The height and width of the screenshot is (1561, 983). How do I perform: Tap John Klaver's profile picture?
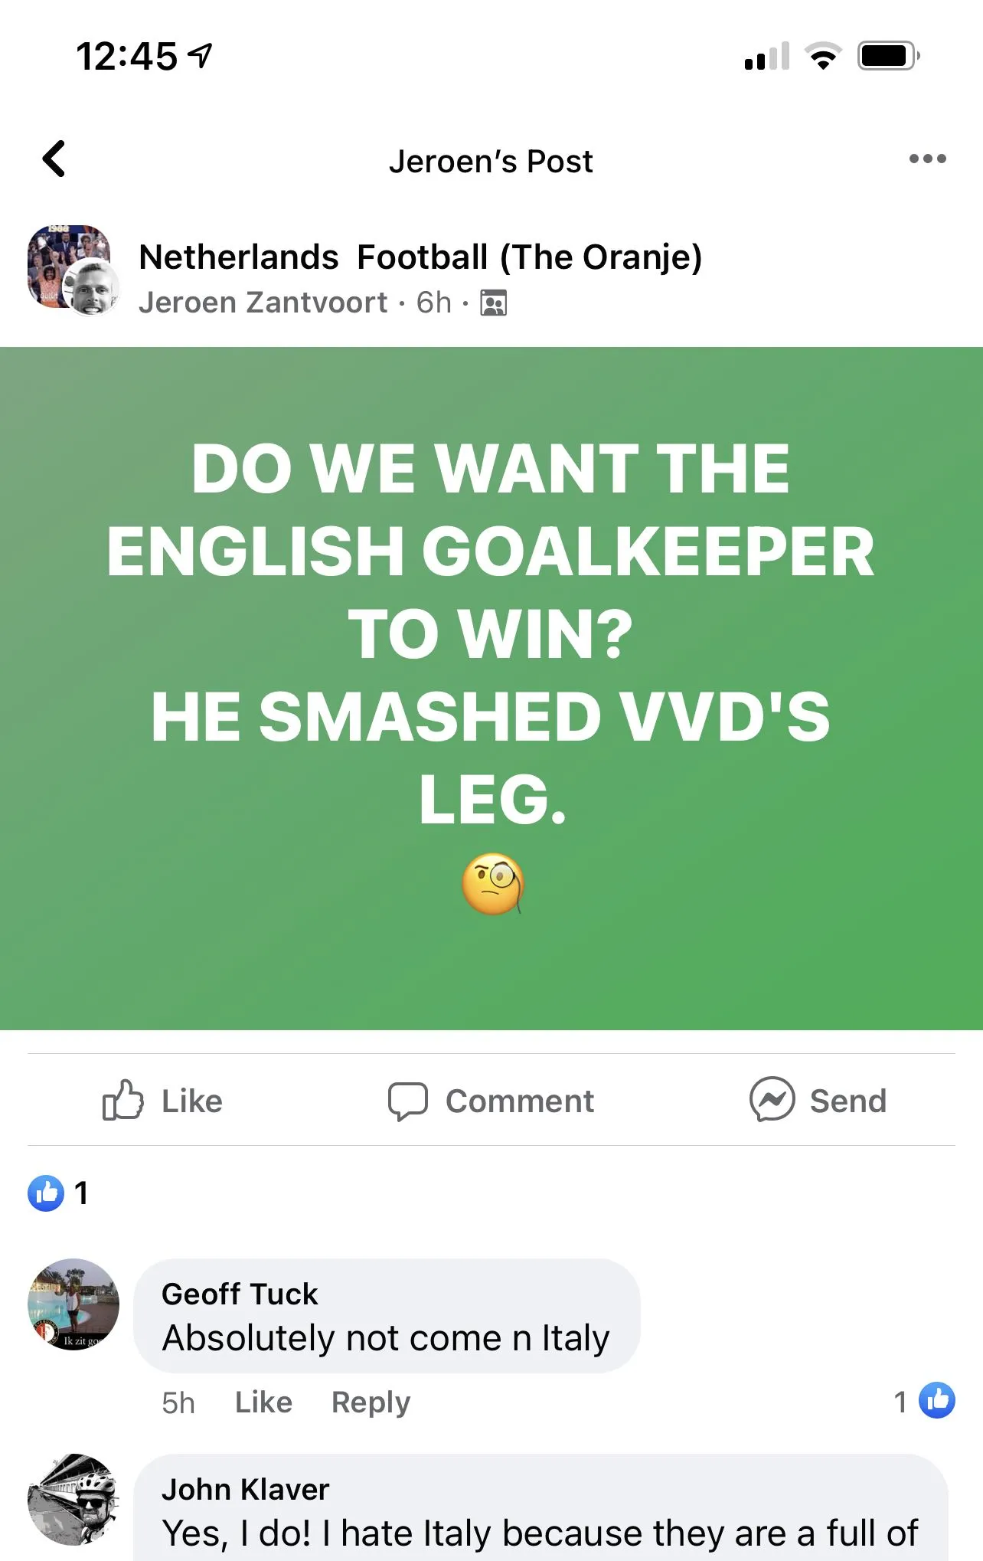(73, 1500)
